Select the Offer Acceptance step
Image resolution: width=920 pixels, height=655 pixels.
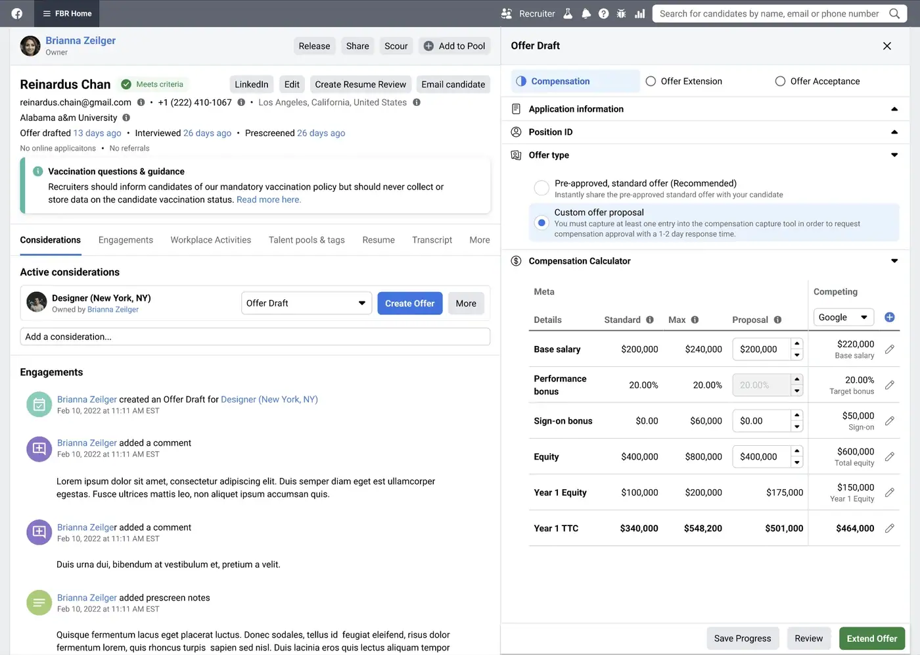(817, 82)
